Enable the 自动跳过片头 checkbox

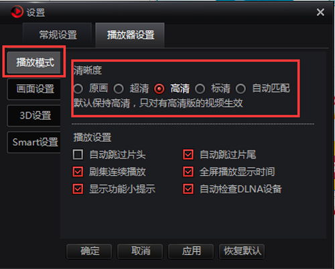click(78, 155)
